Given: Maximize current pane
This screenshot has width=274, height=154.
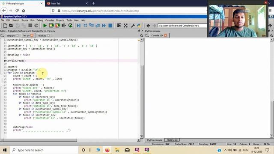Looking at the screenshot, I should pos(119,26).
